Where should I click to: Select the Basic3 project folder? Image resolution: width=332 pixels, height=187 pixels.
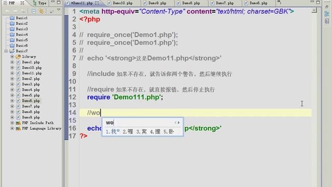click(x=22, y=29)
